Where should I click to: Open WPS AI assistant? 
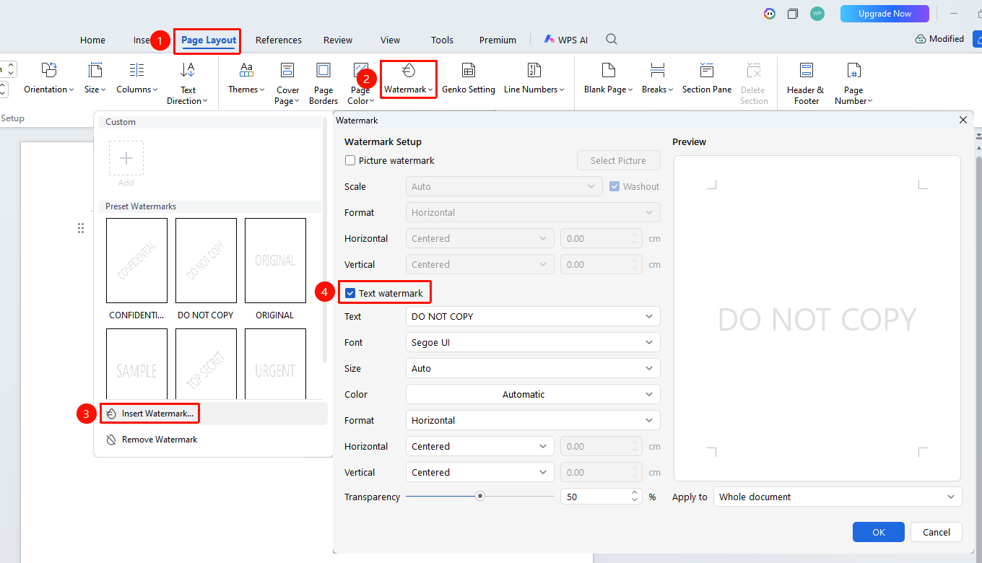pos(566,40)
